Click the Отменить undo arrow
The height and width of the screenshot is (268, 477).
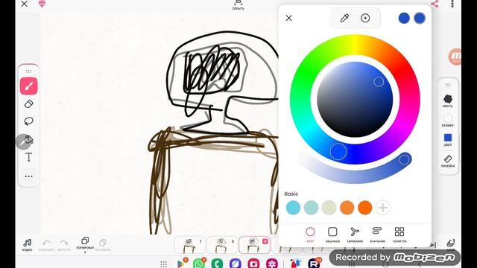pos(46,245)
